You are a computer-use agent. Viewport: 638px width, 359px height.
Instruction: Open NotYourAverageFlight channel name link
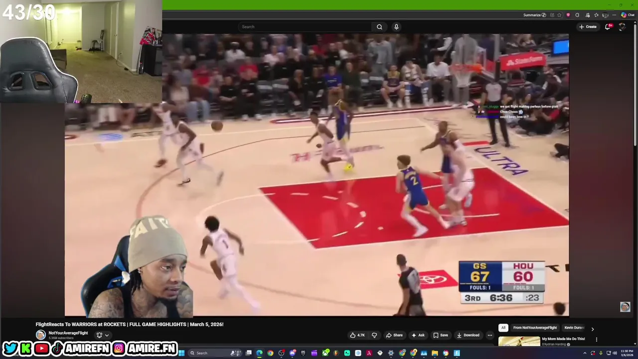[x=68, y=333]
